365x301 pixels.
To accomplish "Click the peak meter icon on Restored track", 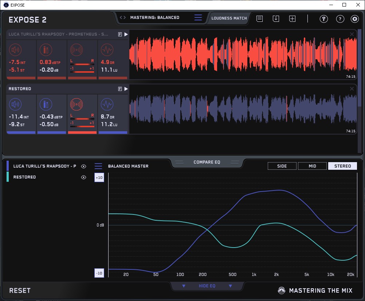I will [46, 104].
